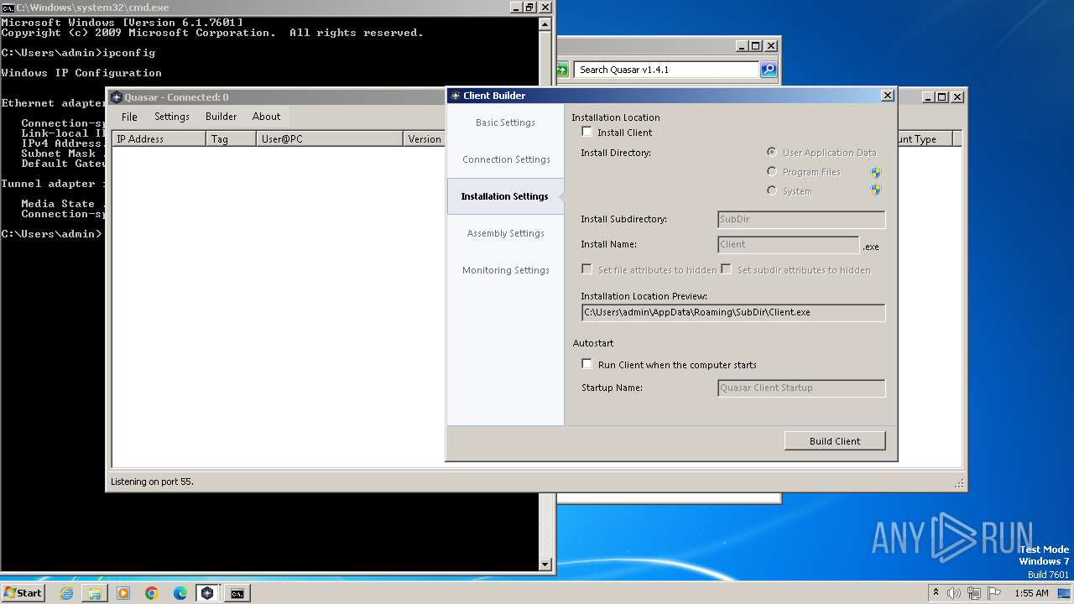This screenshot has width=1074, height=604.
Task: Minimize the cmd.exe window
Action: pos(514,7)
